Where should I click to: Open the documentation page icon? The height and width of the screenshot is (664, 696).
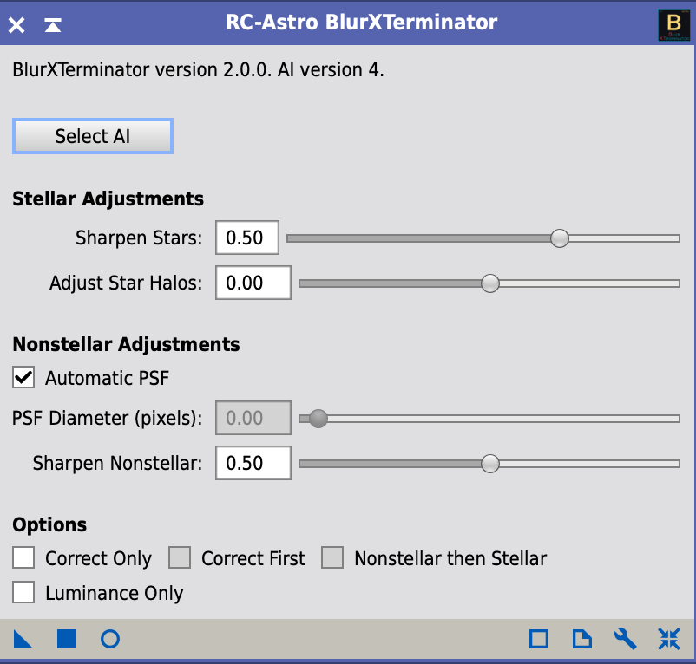[582, 639]
